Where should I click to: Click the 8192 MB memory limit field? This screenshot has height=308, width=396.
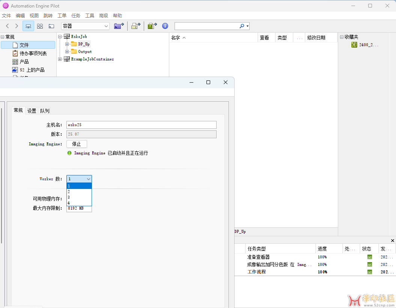[x=79, y=209]
